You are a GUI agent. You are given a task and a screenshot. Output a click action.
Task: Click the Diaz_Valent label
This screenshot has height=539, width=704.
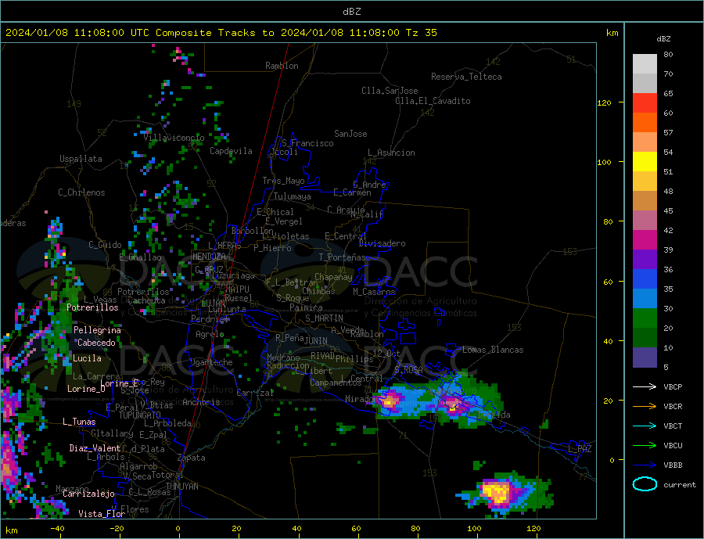(95, 448)
